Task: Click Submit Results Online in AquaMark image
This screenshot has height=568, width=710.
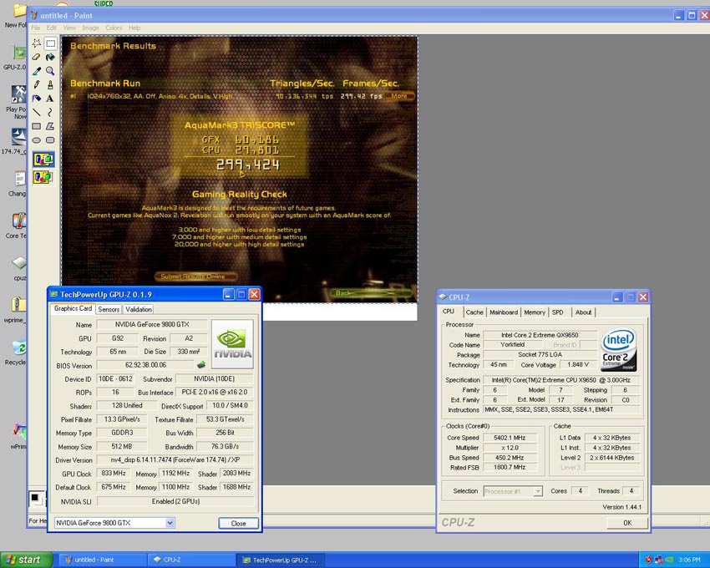Action: (x=195, y=276)
